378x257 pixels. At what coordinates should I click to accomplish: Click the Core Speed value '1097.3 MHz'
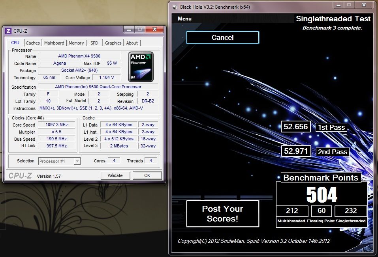pyautogui.click(x=56, y=125)
